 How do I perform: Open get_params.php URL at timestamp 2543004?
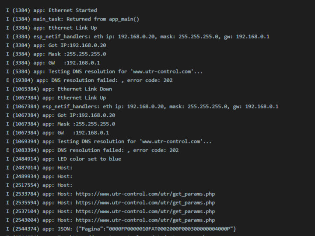tap(145, 220)
